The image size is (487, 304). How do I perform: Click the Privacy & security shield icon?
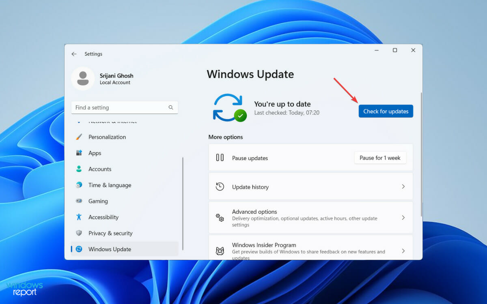click(79, 233)
